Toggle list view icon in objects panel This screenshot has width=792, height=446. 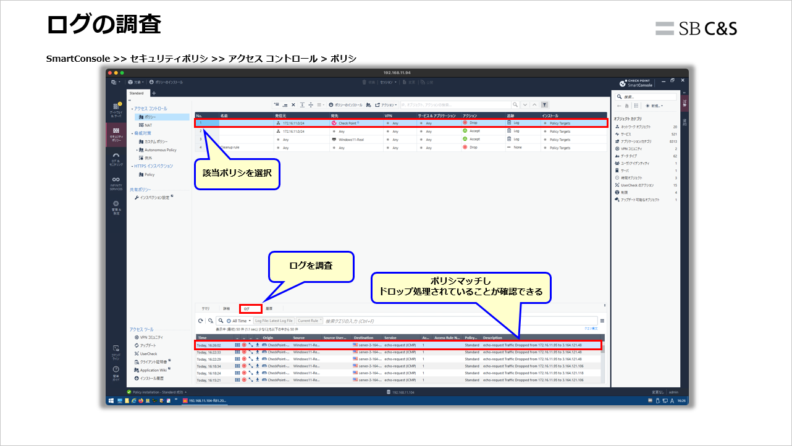pyautogui.click(x=636, y=106)
